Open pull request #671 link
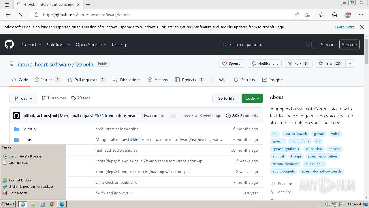The image size is (369, 208). (99, 116)
